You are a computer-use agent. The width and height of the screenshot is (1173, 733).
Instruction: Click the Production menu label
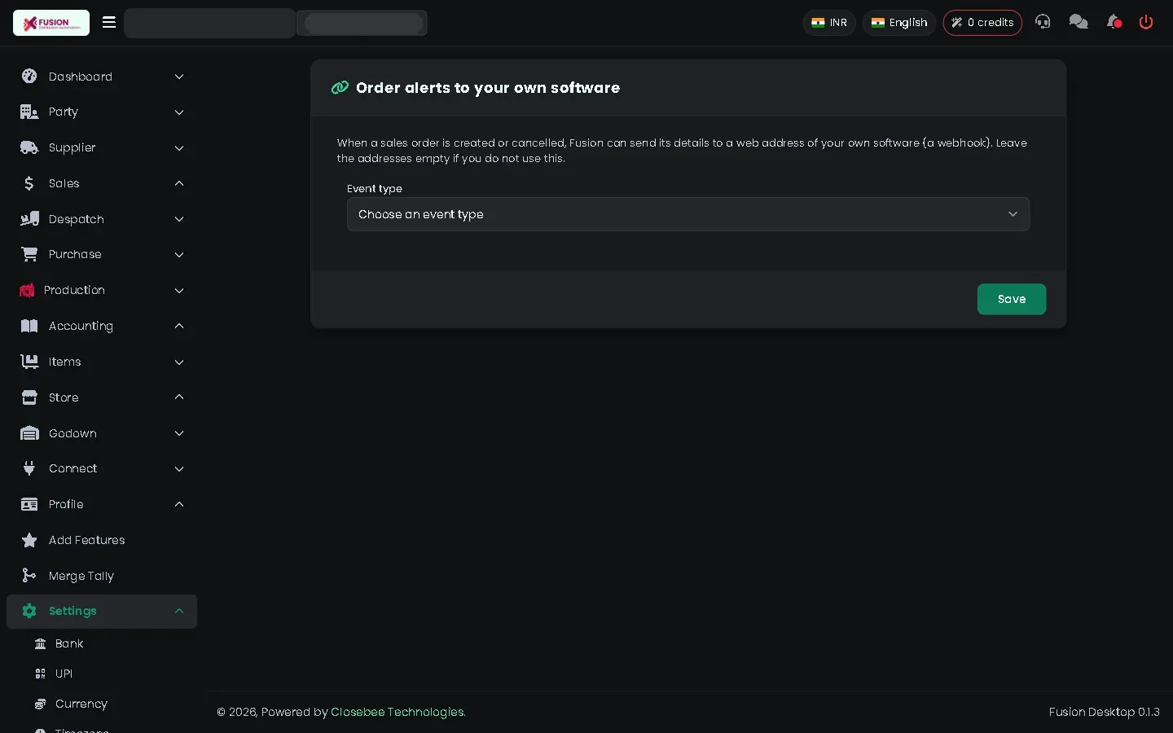tap(74, 290)
